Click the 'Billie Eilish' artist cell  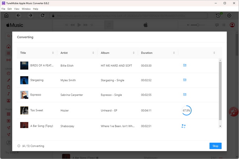click(67, 65)
